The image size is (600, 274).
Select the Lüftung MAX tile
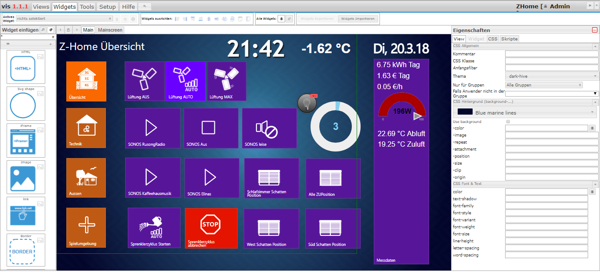[226, 81]
